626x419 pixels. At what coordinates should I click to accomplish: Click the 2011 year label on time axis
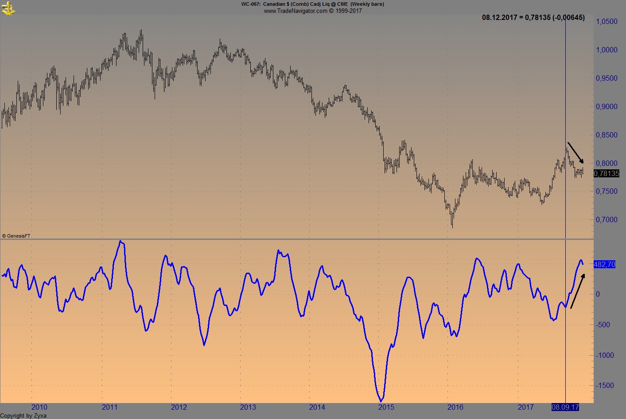pyautogui.click(x=109, y=407)
